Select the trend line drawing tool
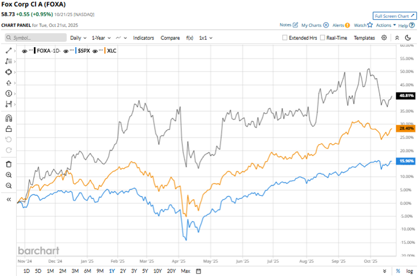Image resolution: width=418 pixels, height=276 pixels. point(8,50)
